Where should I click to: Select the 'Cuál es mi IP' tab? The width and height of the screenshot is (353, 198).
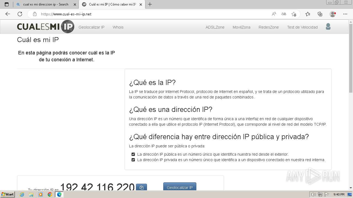(112, 4)
